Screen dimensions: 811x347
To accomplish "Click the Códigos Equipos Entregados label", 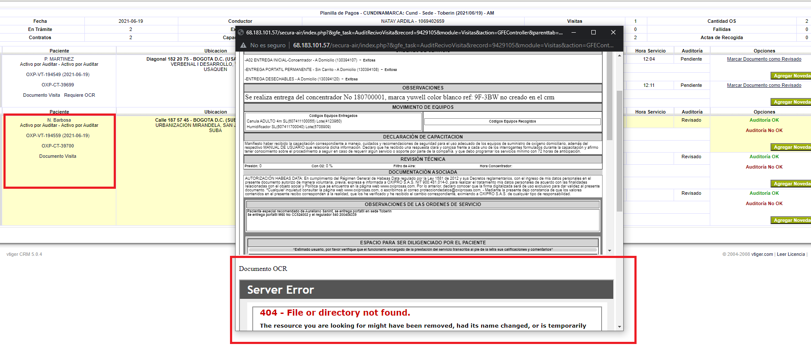I will [333, 116].
